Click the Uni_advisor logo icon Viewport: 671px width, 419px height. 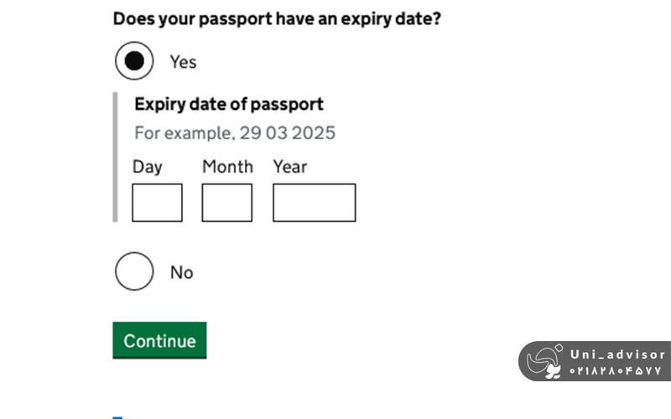pos(545,362)
